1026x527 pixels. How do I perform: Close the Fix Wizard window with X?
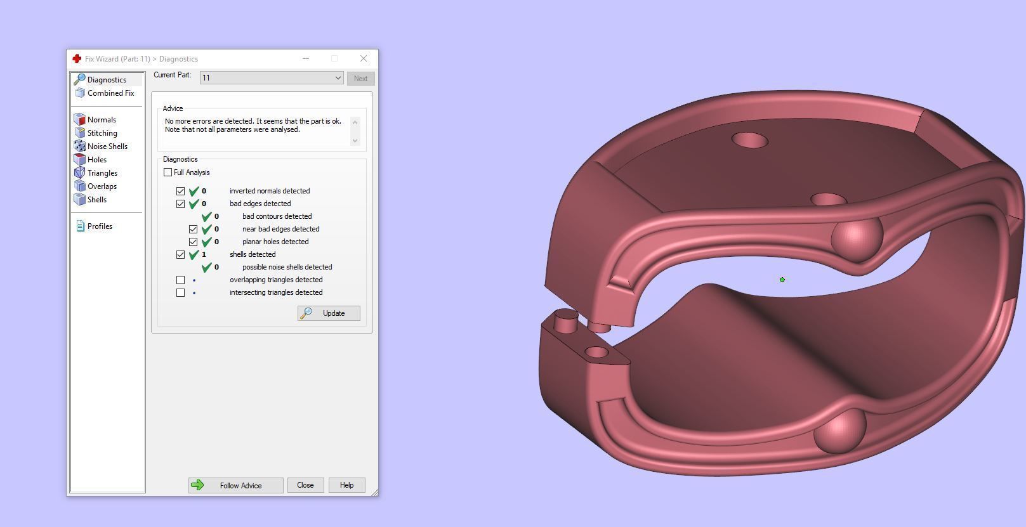coord(364,58)
